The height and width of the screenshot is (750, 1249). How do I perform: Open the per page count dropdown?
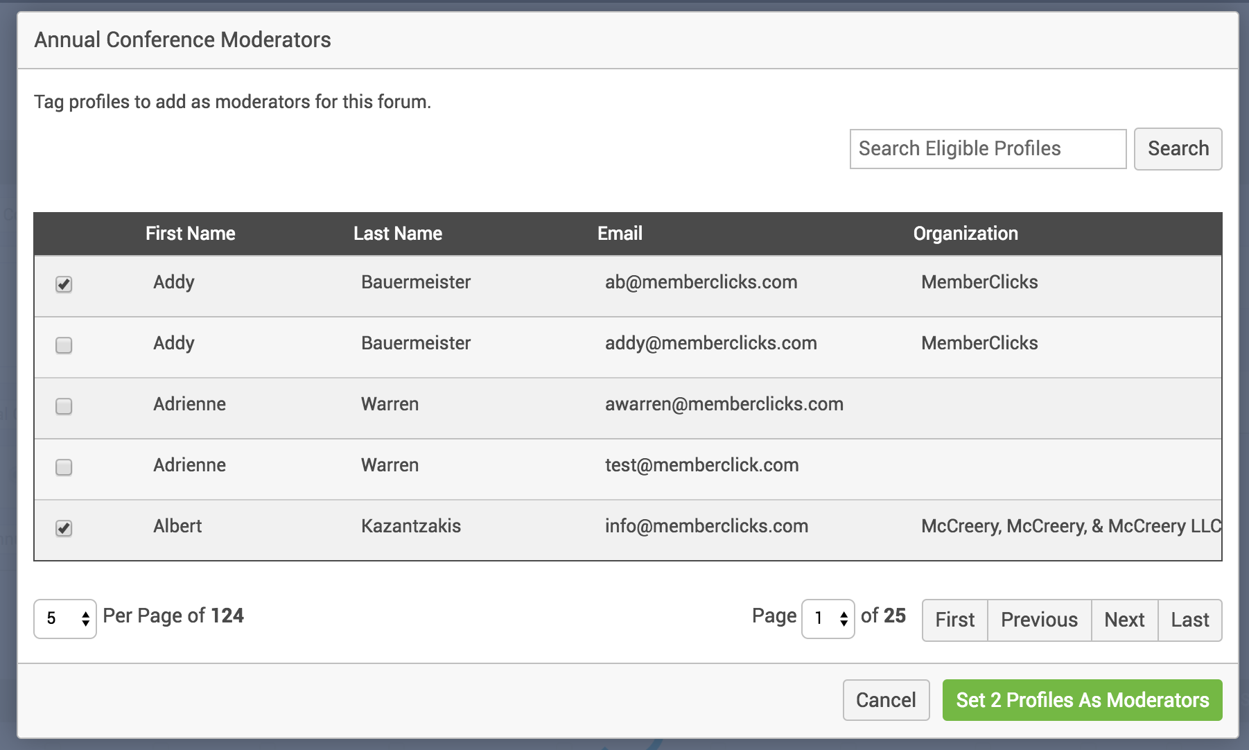pos(65,618)
